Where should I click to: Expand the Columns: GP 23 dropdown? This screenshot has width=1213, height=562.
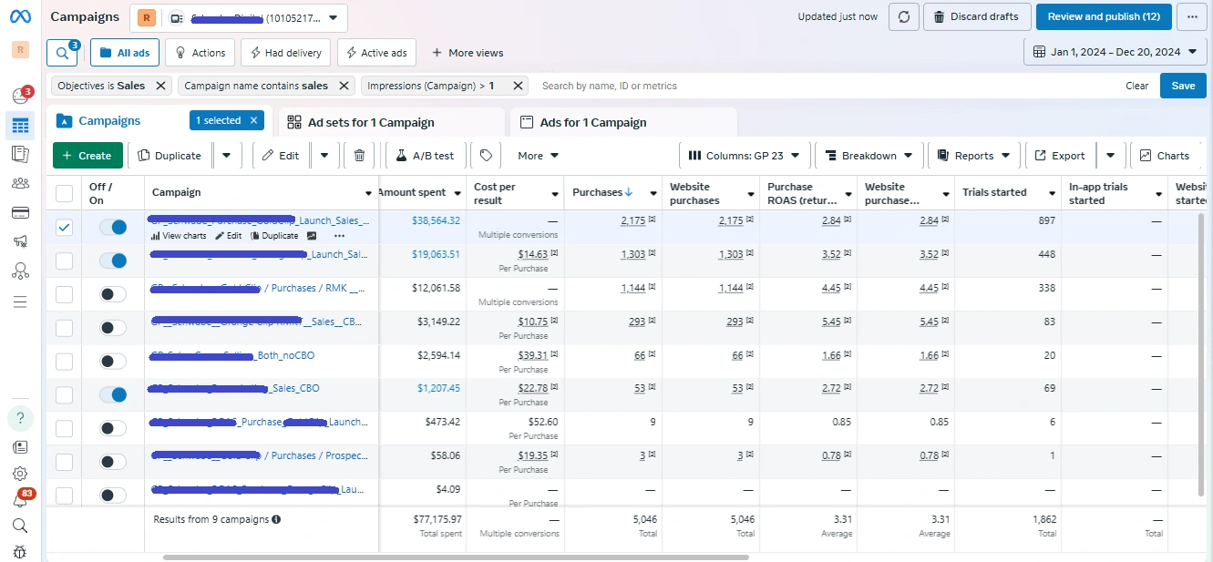(x=745, y=156)
